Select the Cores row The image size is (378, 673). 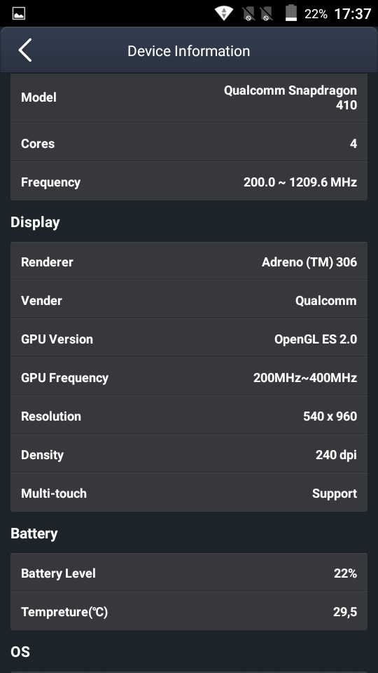click(x=189, y=143)
